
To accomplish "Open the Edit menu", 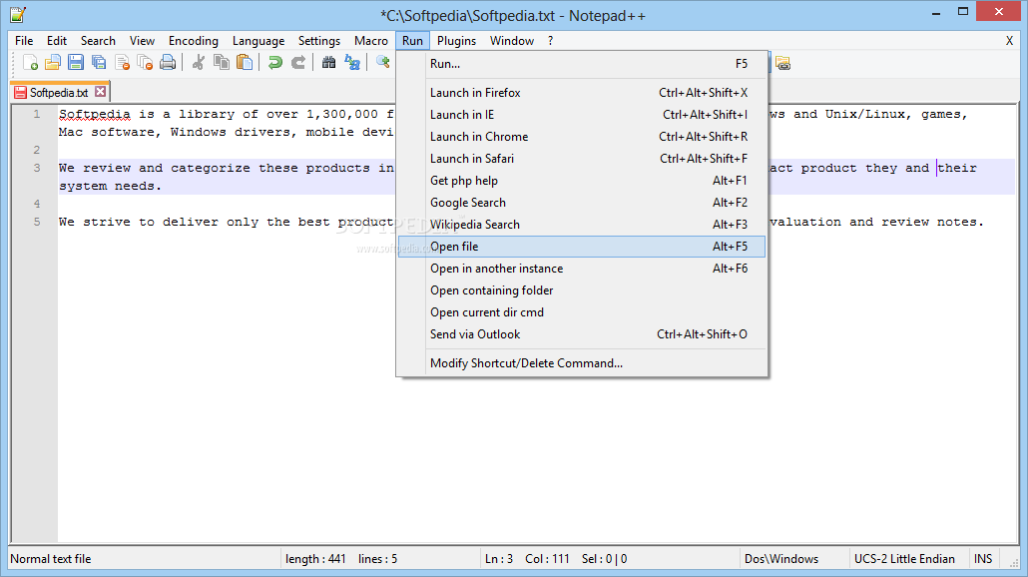I will coord(57,41).
